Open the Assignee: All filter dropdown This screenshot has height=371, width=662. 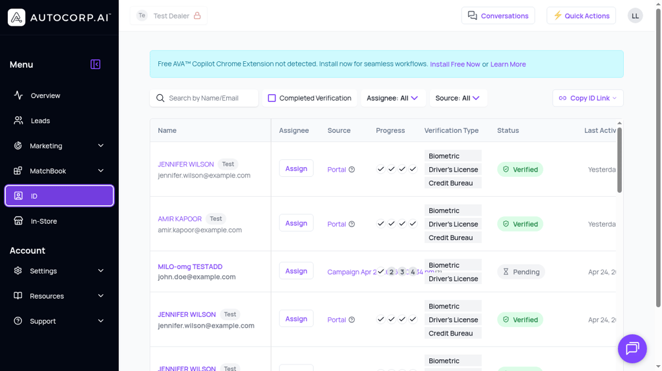[392, 98]
